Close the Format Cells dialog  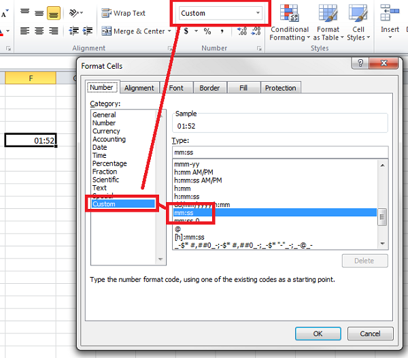pos(384,63)
